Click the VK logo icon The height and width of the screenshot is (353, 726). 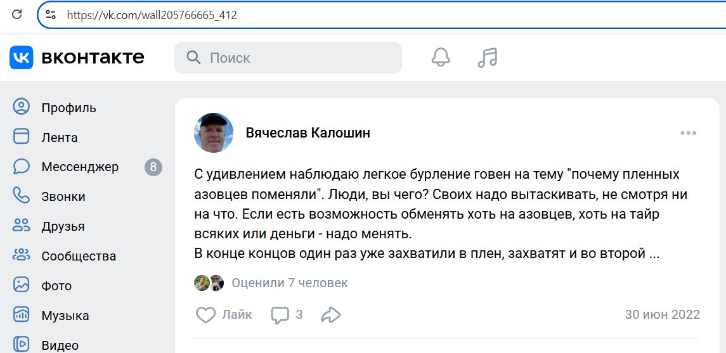tap(21, 58)
